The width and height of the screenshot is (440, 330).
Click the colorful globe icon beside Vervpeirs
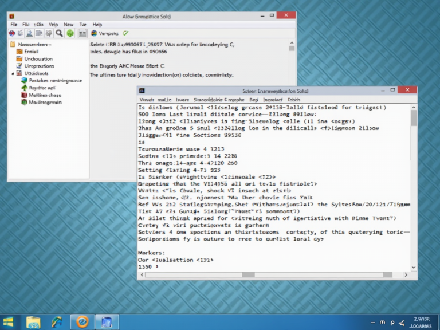tap(94, 33)
